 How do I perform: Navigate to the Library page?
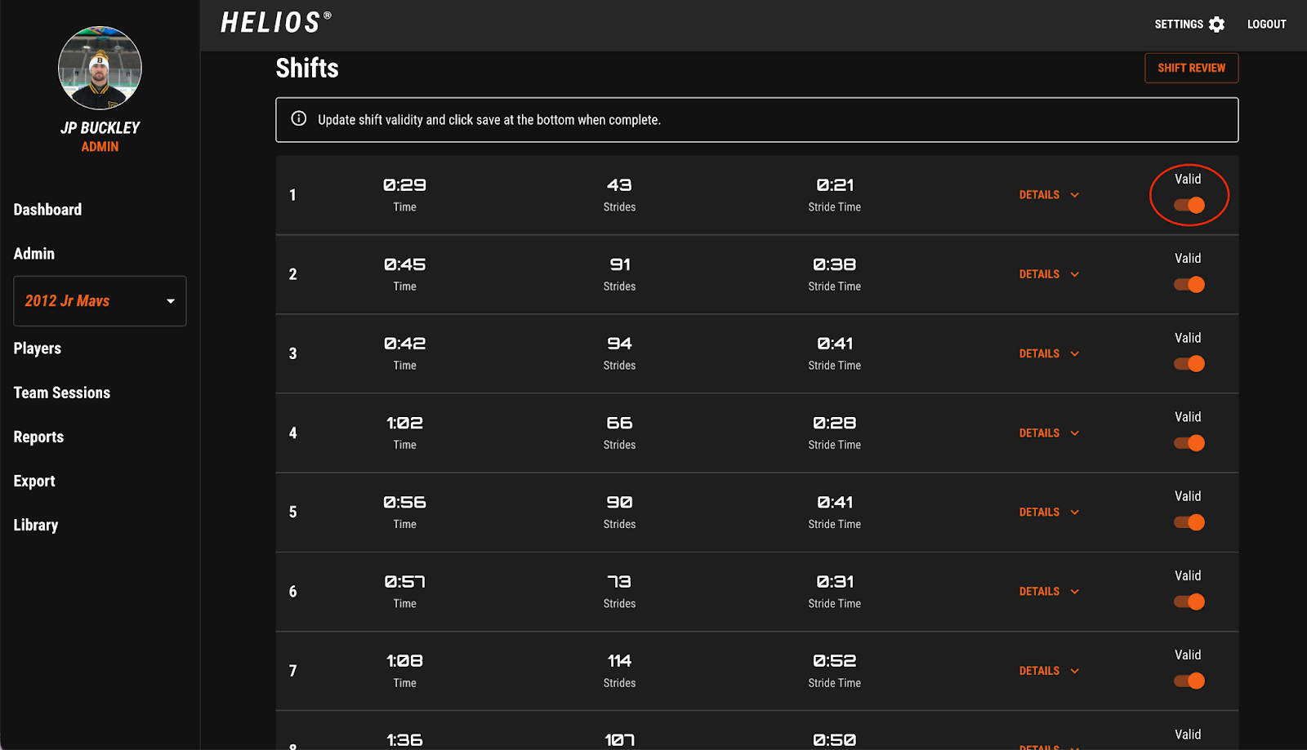(36, 526)
